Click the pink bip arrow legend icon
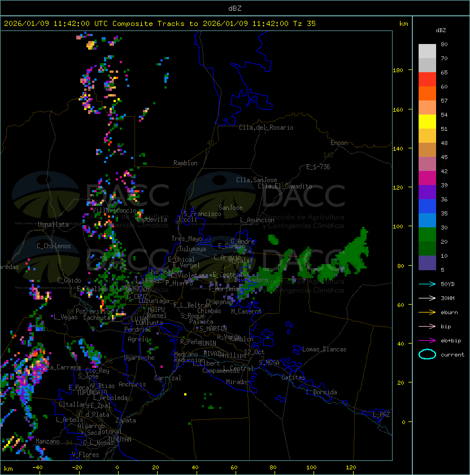The image size is (470, 475). coord(427,326)
